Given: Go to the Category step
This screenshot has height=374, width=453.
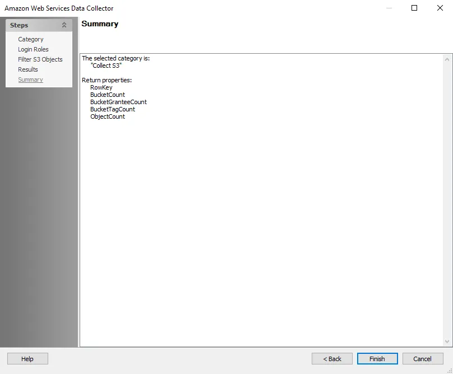Looking at the screenshot, I should (x=31, y=39).
